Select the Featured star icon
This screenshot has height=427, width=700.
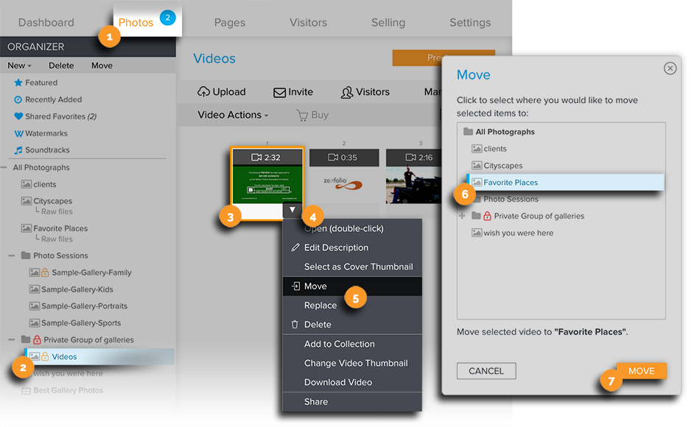18,82
